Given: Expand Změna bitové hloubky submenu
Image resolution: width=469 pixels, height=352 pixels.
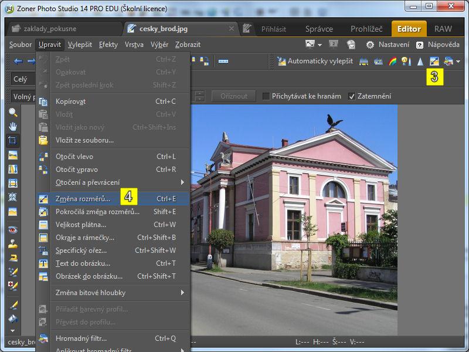Looking at the screenshot, I should click(x=182, y=292).
